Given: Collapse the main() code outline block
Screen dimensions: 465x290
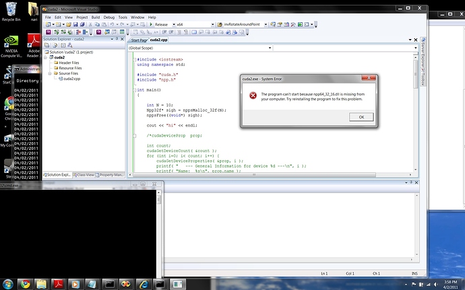Looking at the screenshot, I should point(134,90).
